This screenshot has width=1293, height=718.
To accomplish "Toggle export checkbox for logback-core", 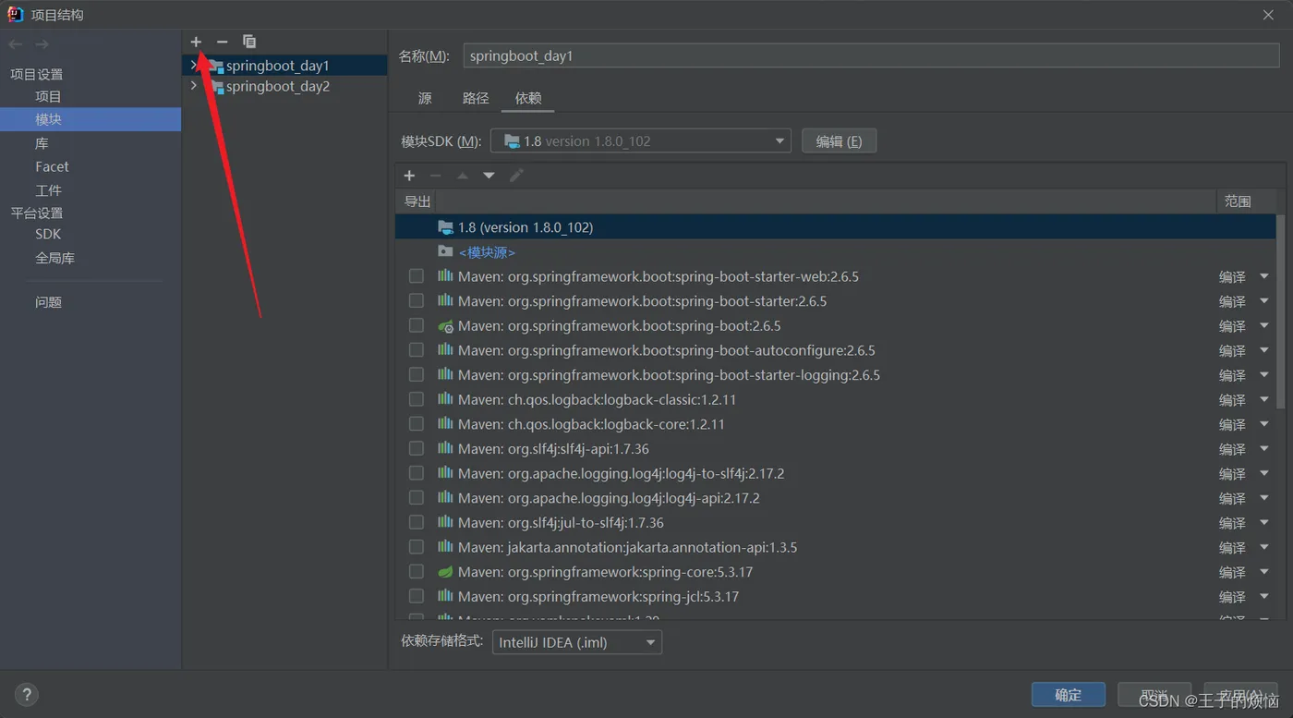I will 417,423.
